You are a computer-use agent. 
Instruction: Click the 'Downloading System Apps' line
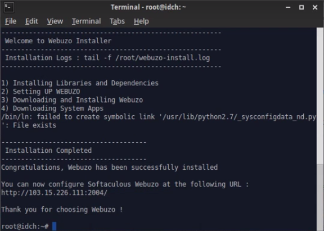tap(52, 108)
